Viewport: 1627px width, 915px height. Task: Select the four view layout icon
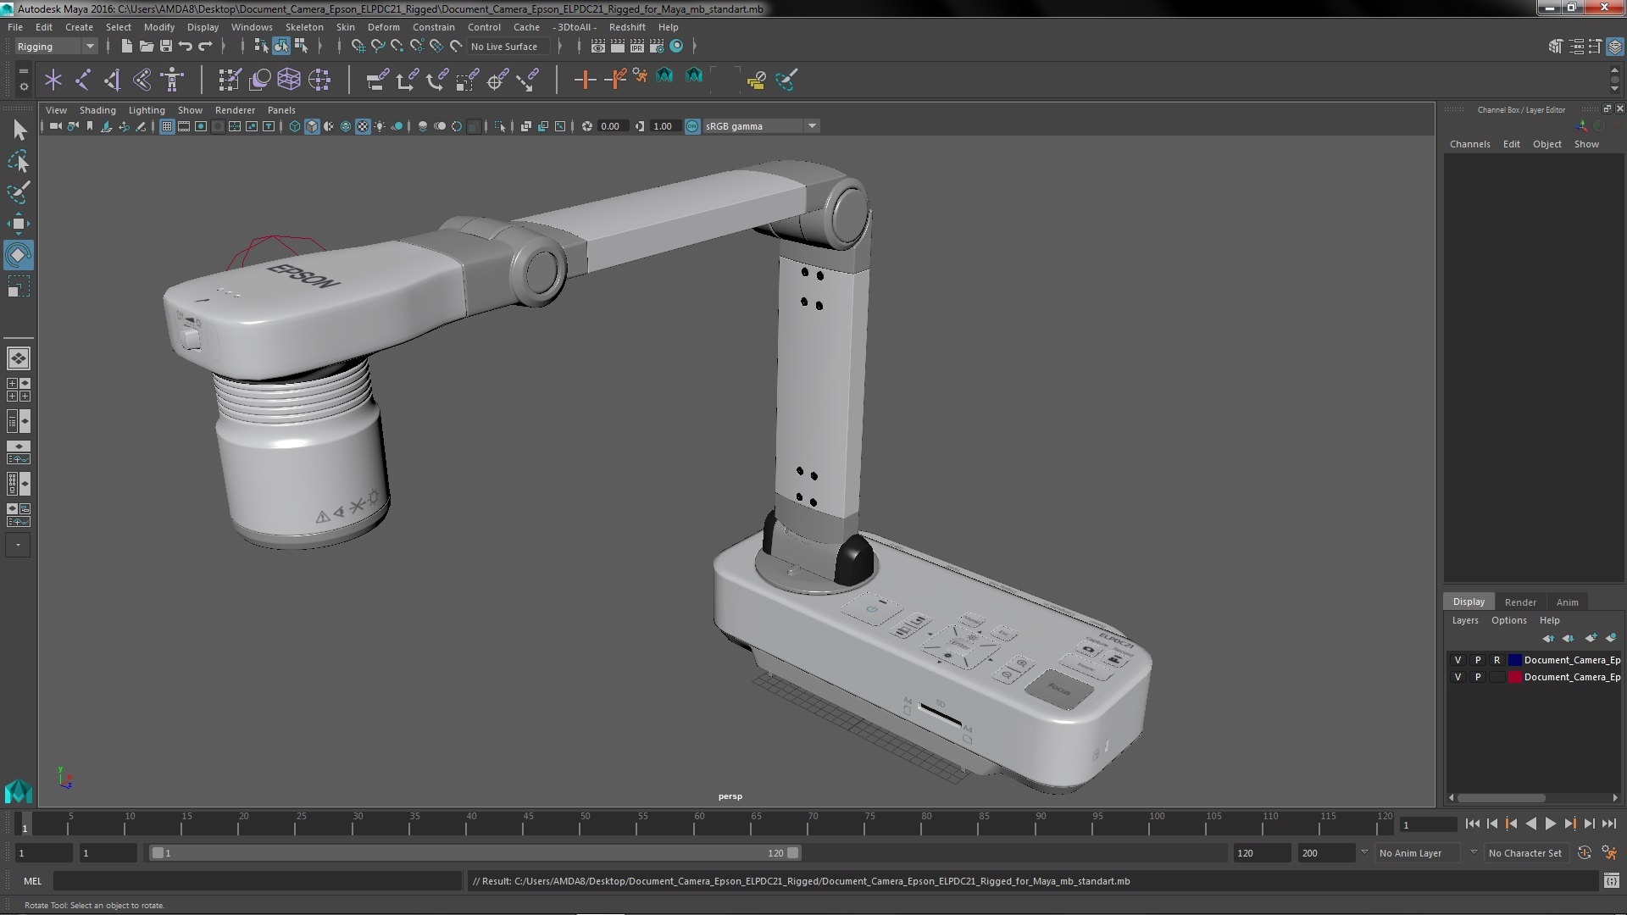point(18,390)
